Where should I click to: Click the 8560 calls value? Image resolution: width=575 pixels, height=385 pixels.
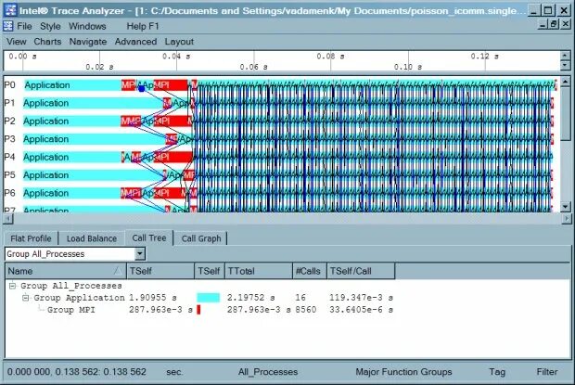click(306, 310)
